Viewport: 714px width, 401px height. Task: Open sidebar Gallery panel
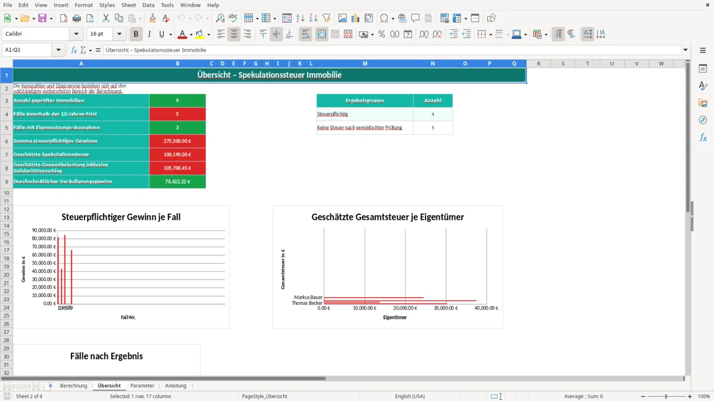click(703, 103)
